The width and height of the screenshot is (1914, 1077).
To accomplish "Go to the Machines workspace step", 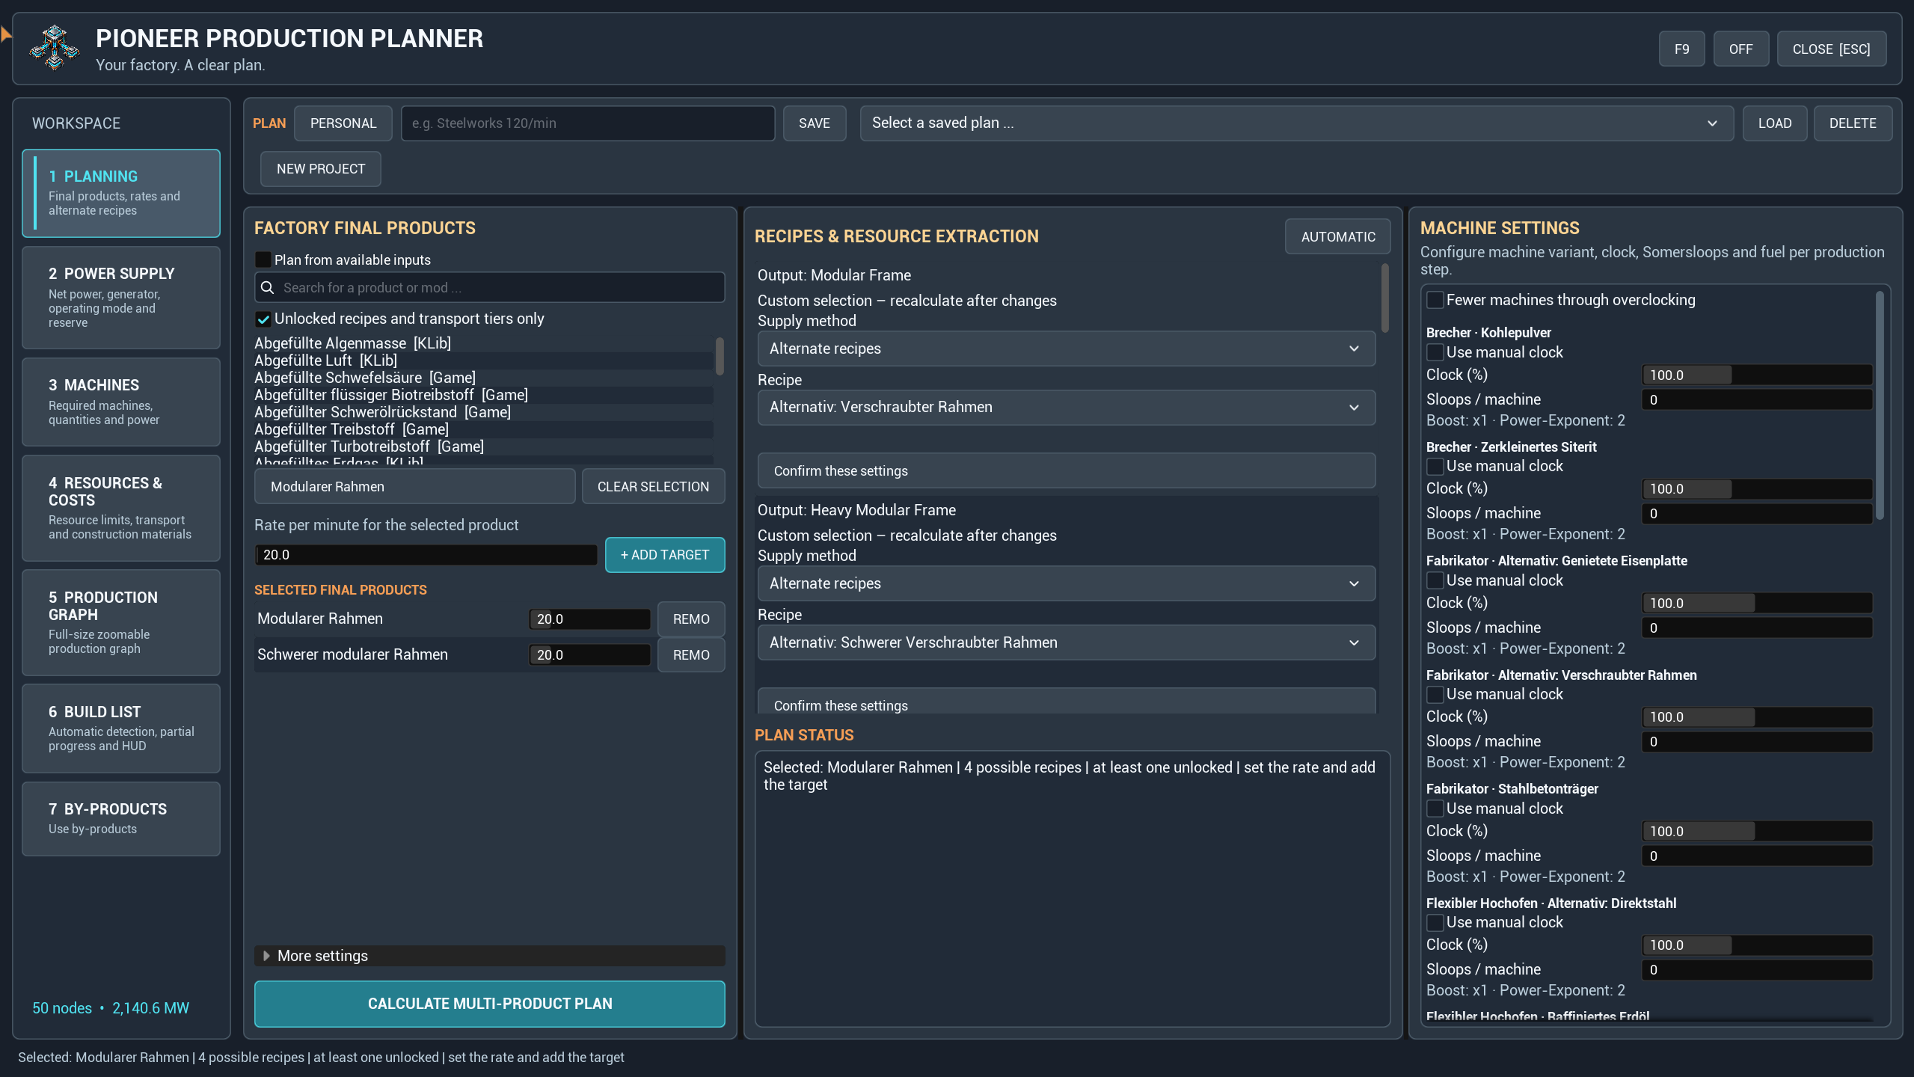I will [121, 402].
